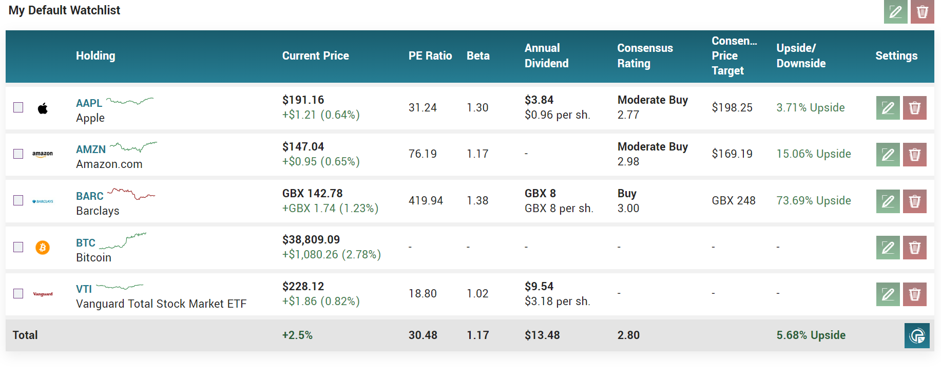The image size is (941, 376).
Task: Tick the checkbox next to Barclays
Action: [18, 200]
